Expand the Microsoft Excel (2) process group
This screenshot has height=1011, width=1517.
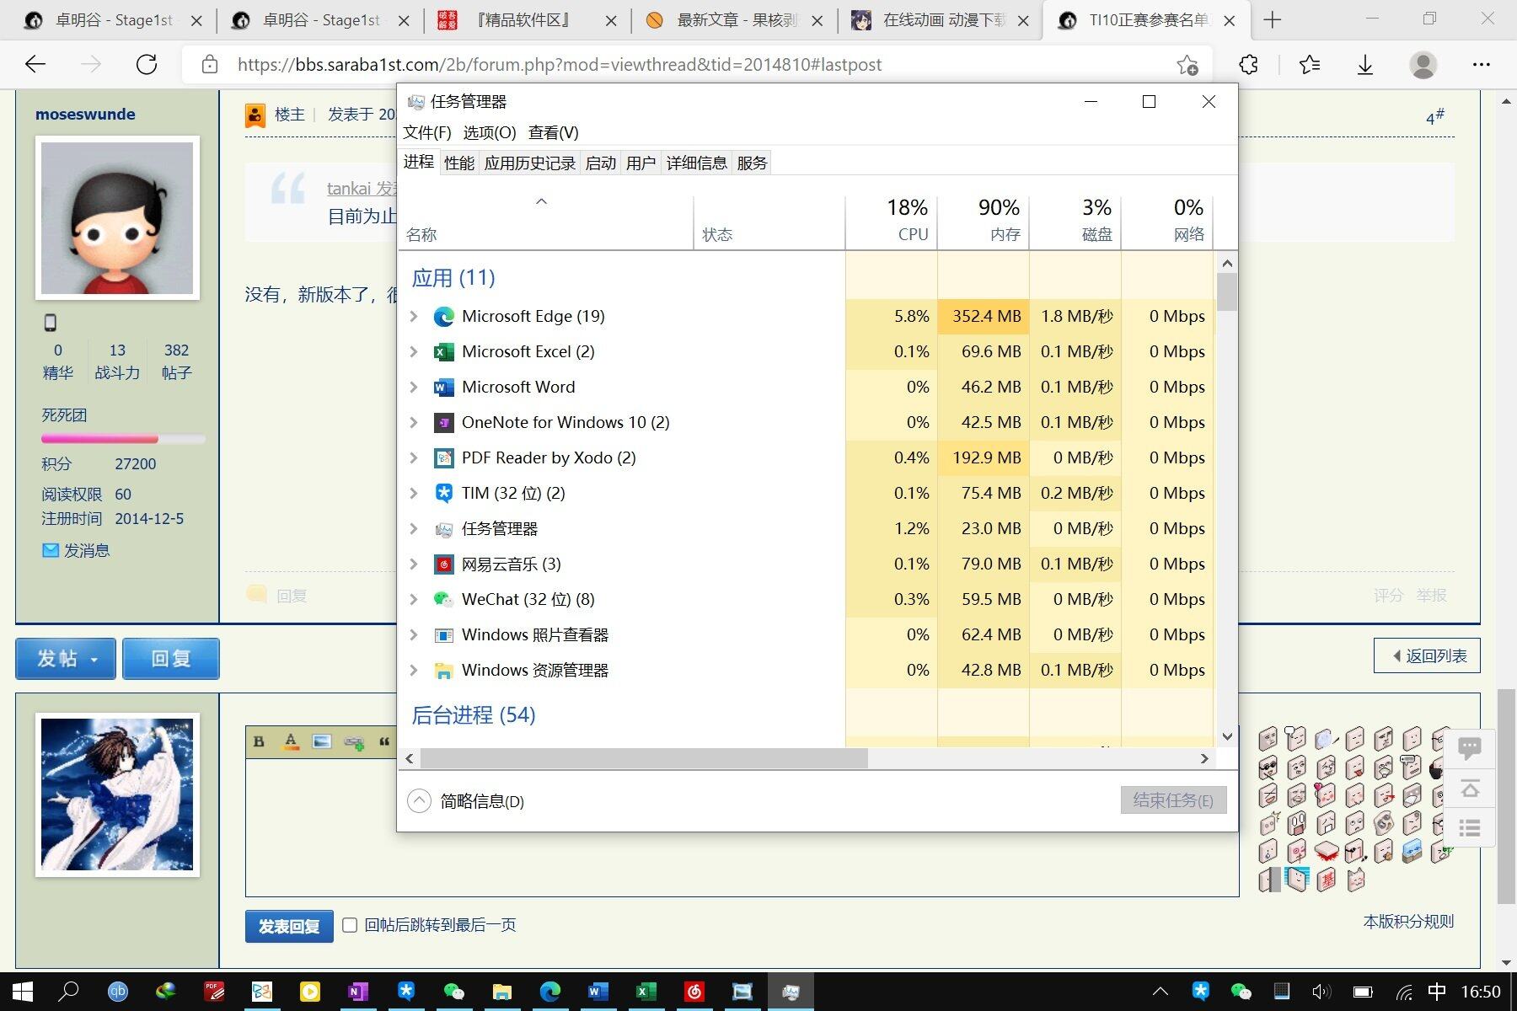(x=414, y=352)
